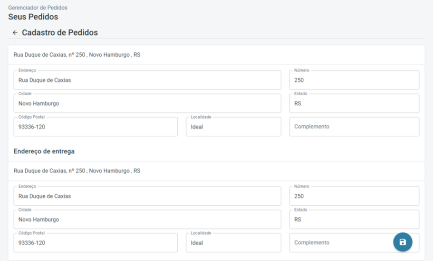Focus the delivery address Endereço field
This screenshot has height=261, width=433.
147,196
